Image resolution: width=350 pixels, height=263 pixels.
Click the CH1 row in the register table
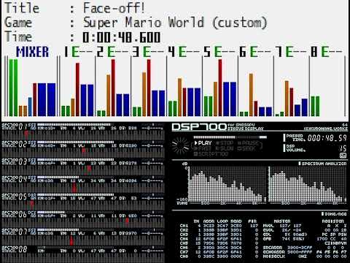tap(218, 226)
